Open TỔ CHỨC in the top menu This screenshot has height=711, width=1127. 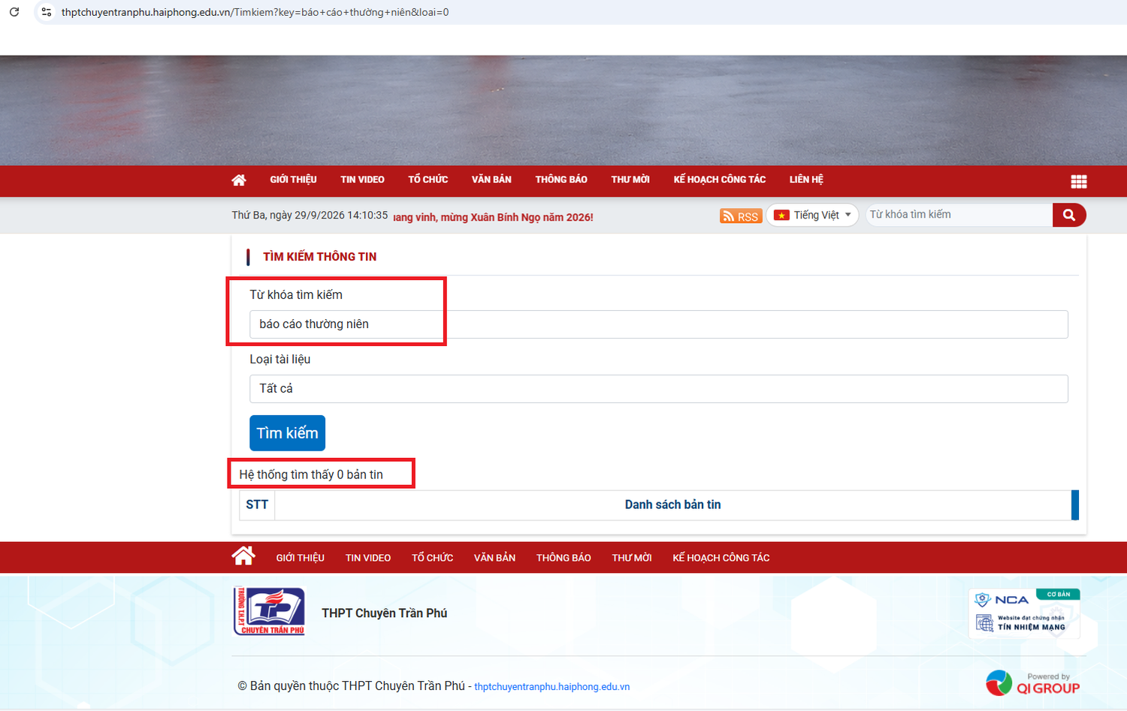pyautogui.click(x=428, y=180)
